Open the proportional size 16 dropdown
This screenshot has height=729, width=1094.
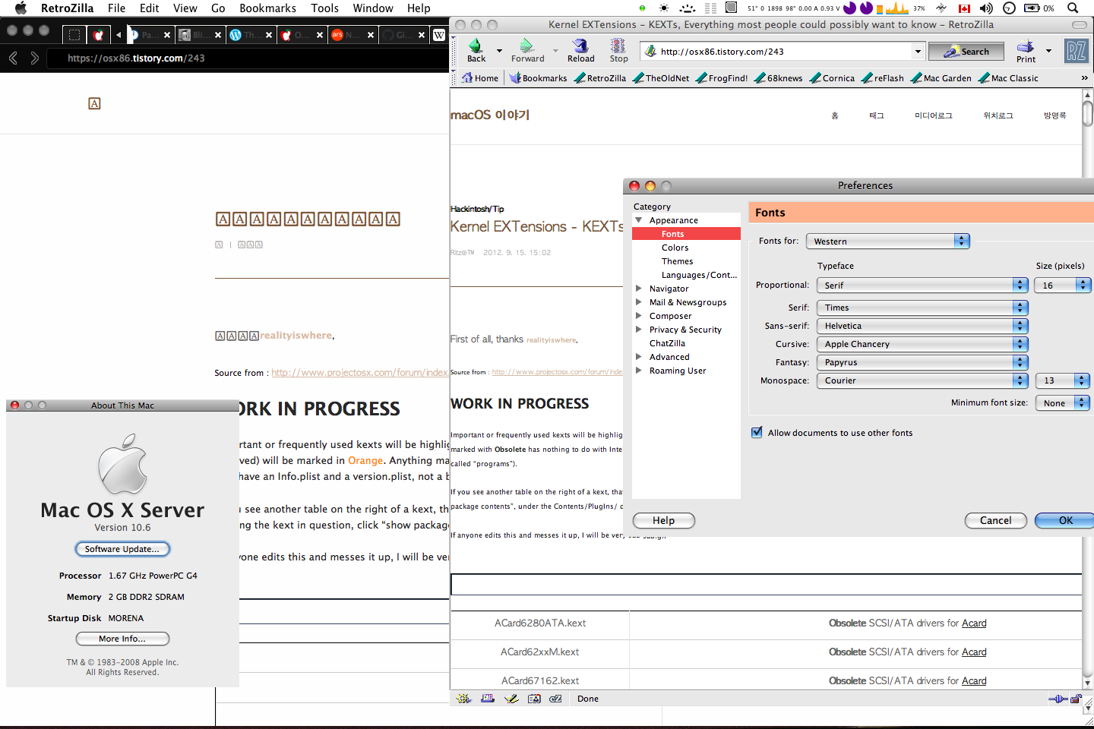tap(1063, 285)
